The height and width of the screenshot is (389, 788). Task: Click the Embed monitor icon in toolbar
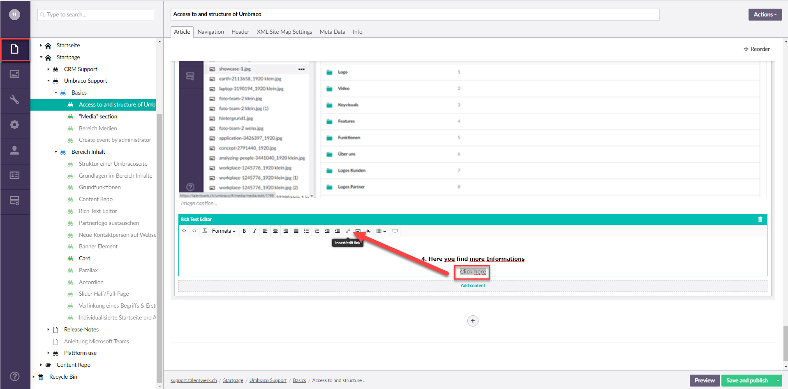point(395,231)
